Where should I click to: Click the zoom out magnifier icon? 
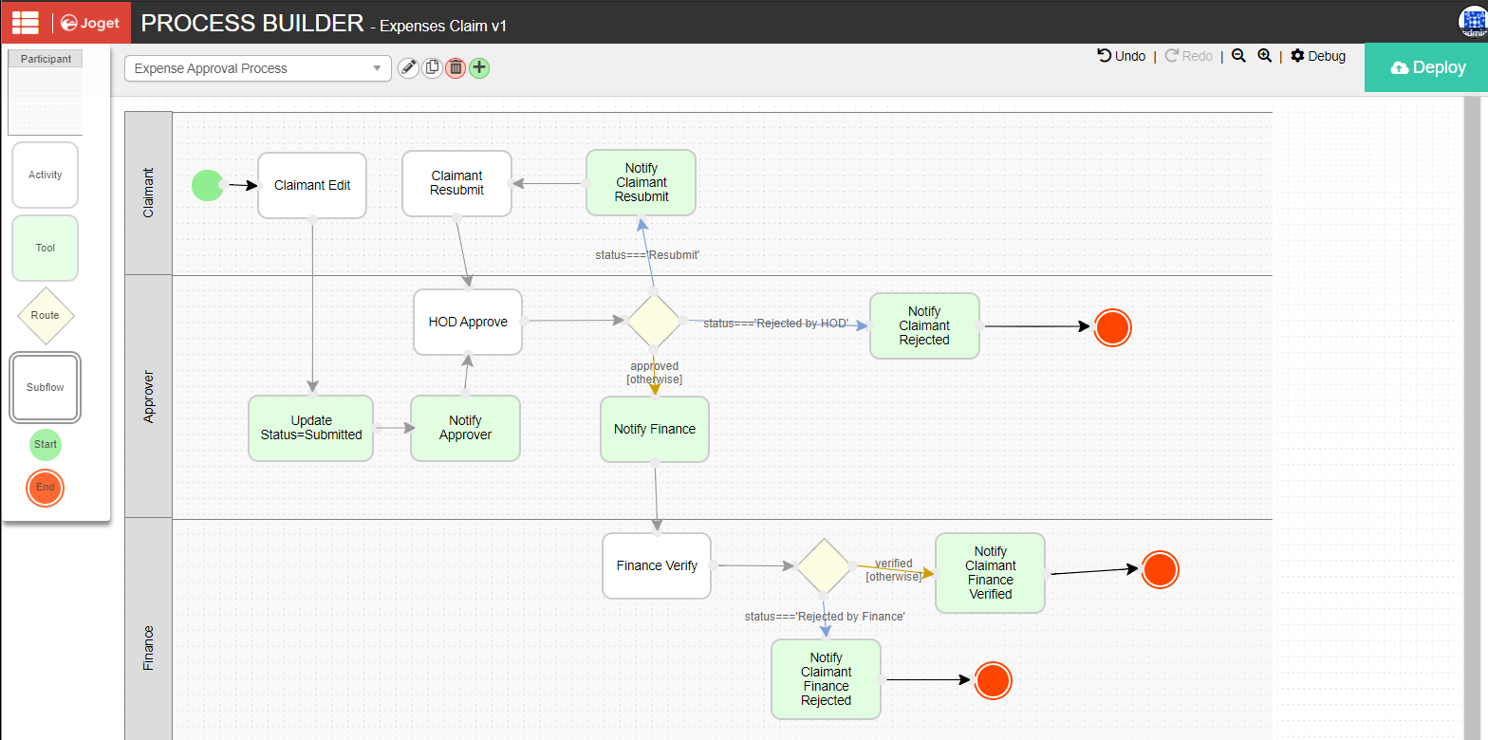click(1238, 56)
